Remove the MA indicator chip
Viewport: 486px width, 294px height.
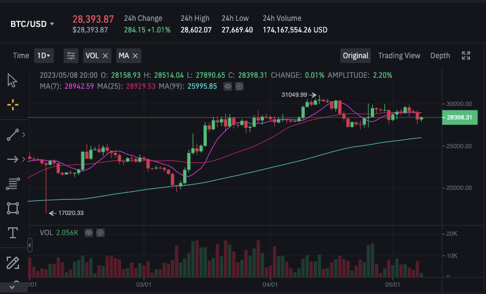135,56
